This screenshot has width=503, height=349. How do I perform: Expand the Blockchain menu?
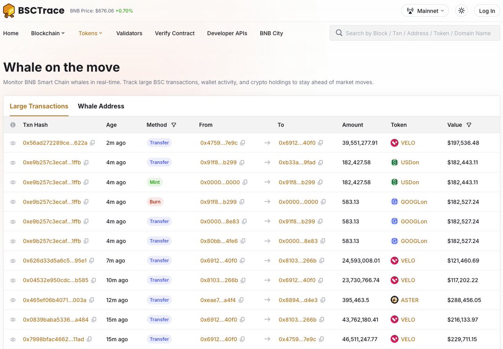click(48, 33)
